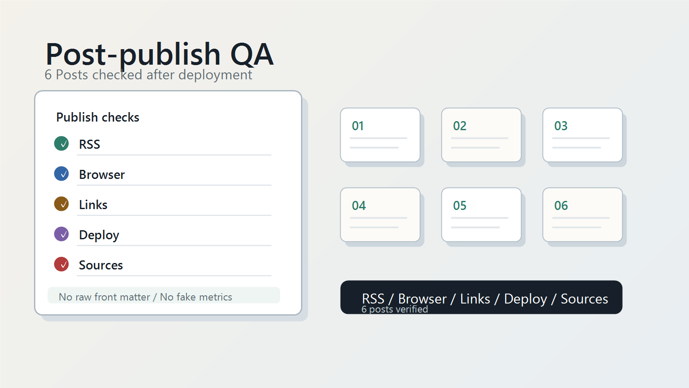
Task: Click the red Sources check icon
Action: pyautogui.click(x=62, y=264)
